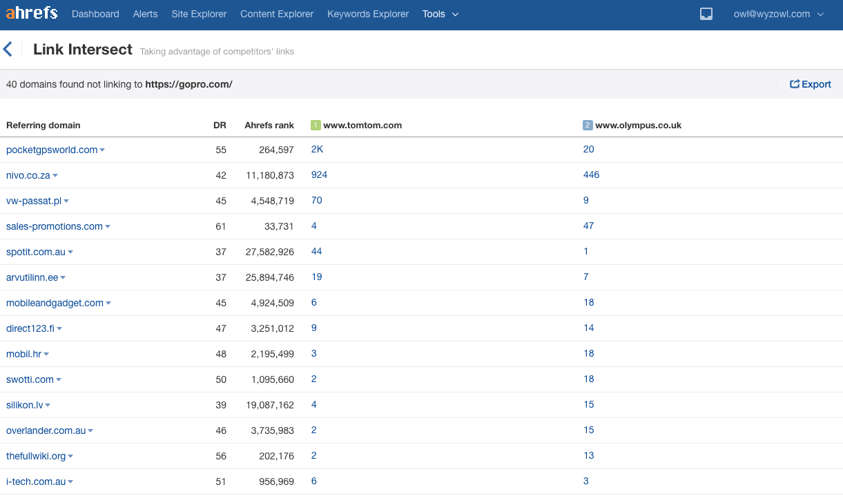Go to Content Explorer
This screenshot has height=498, width=843.
(x=277, y=14)
